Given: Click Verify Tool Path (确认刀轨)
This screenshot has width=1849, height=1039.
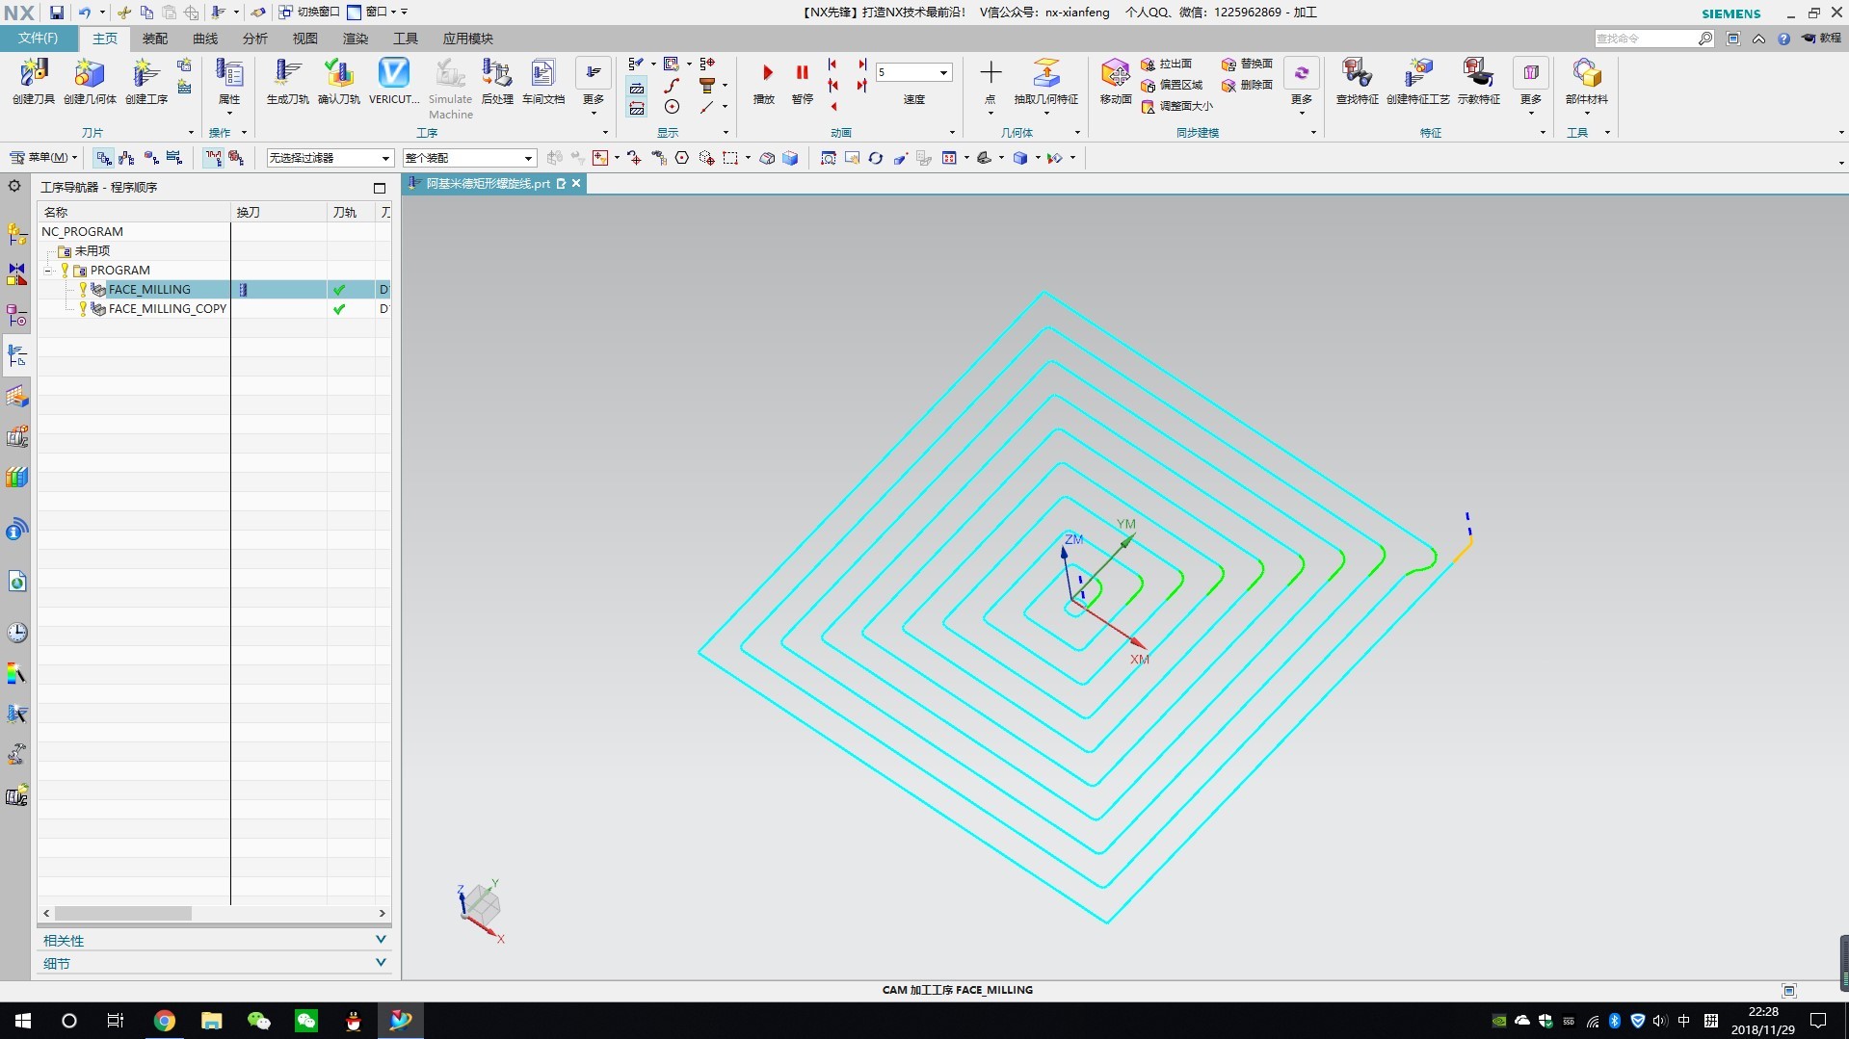Looking at the screenshot, I should click(x=338, y=81).
